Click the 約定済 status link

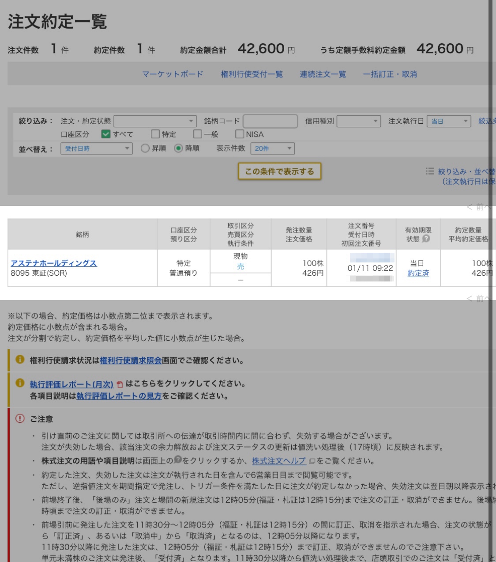click(418, 273)
